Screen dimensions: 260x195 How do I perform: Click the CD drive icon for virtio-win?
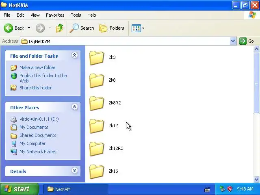[x=14, y=119]
